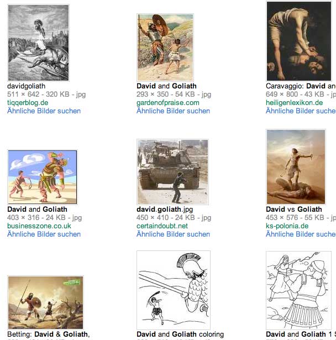This screenshot has height=340, width=336.
Task: Visit the tiqqerblog.de source link
Action: (28, 103)
